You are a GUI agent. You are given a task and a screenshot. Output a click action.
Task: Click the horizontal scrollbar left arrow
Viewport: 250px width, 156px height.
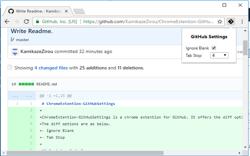pos(4,153)
